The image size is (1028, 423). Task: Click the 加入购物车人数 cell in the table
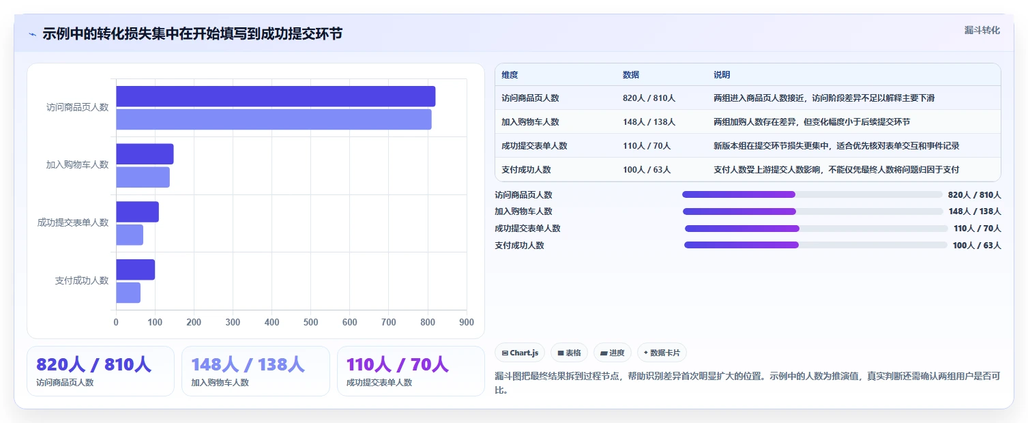530,122
